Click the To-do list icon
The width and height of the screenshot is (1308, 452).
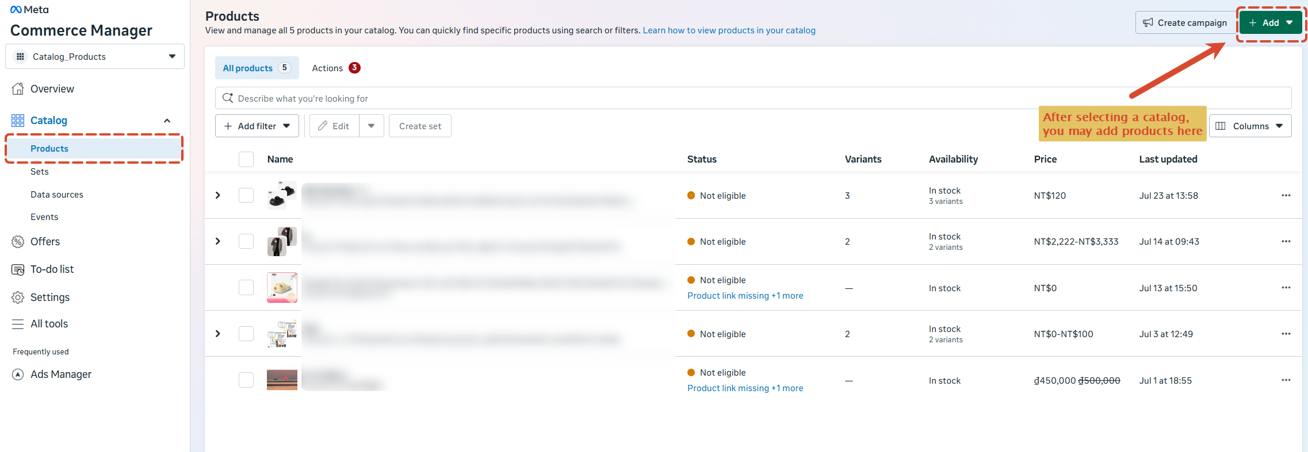(18, 269)
